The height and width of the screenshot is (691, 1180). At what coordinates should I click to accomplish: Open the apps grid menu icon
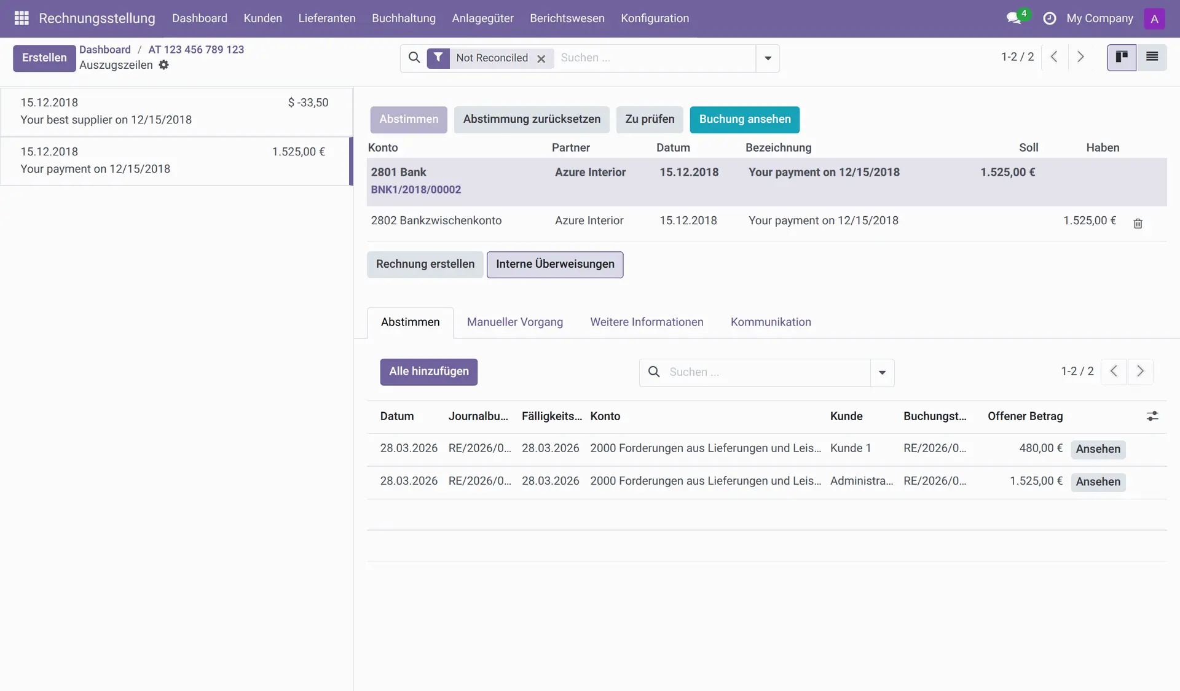click(22, 18)
